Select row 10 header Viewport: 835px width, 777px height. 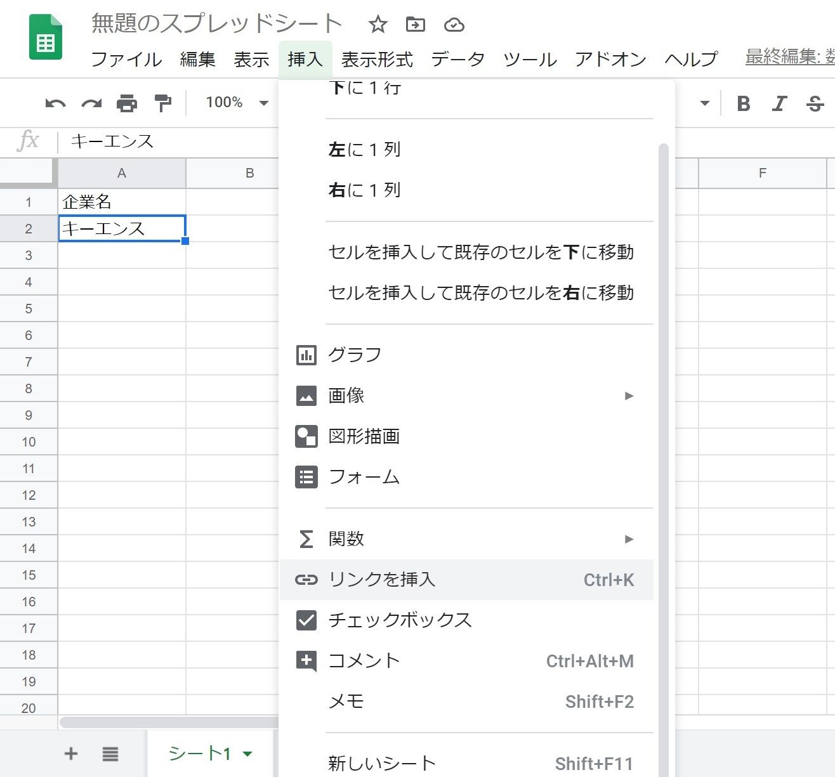[x=29, y=442]
